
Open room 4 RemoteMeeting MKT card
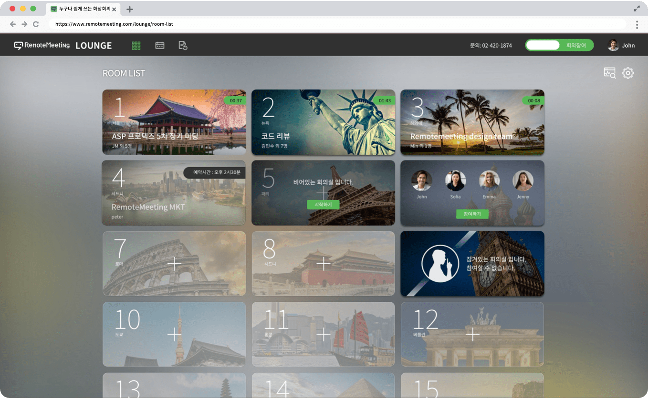click(174, 193)
